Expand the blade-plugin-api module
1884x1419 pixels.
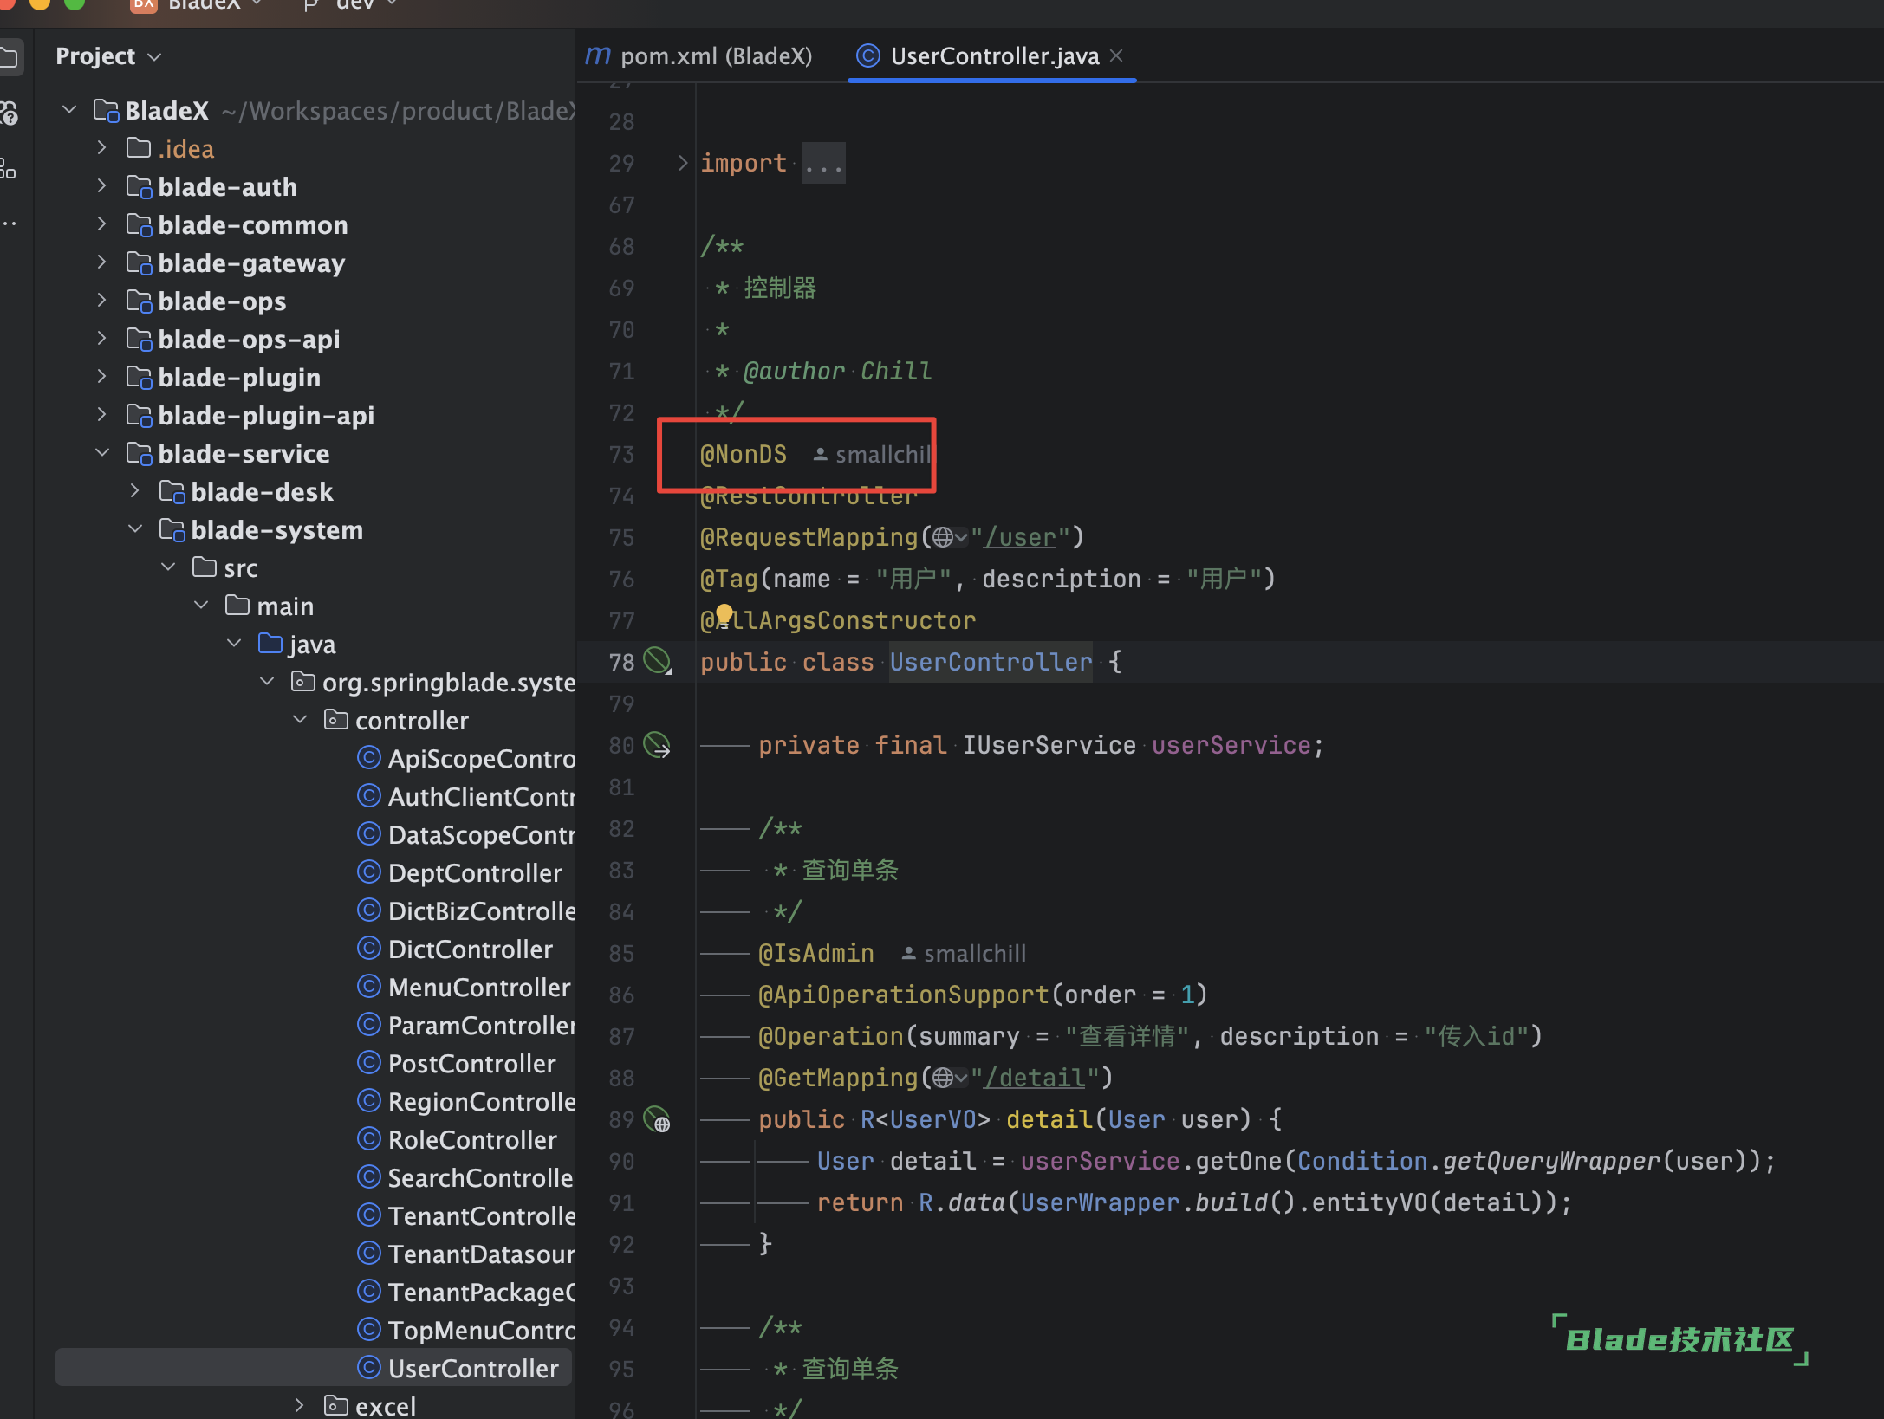click(x=102, y=415)
